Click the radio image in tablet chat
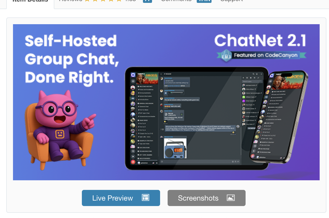 coord(175,149)
